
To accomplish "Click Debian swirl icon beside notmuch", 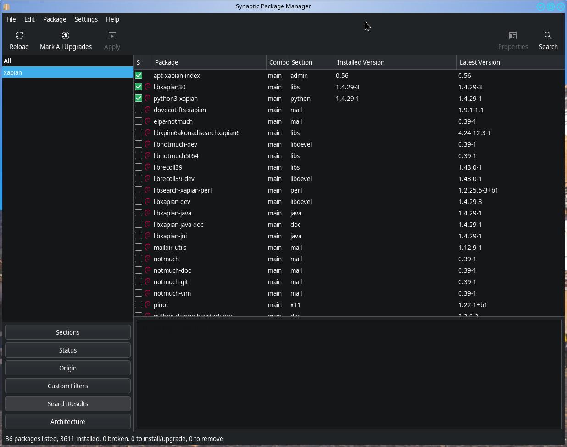I will (x=148, y=259).
